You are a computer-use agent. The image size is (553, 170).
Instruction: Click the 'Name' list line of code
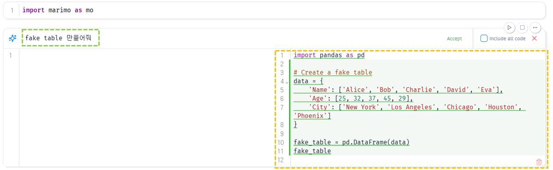406,90
